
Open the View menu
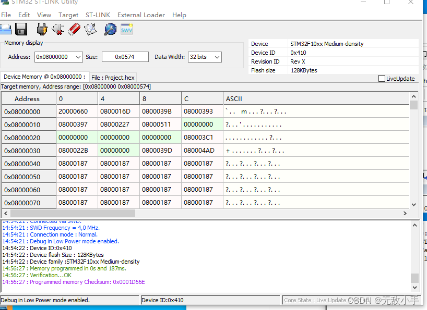pos(44,15)
